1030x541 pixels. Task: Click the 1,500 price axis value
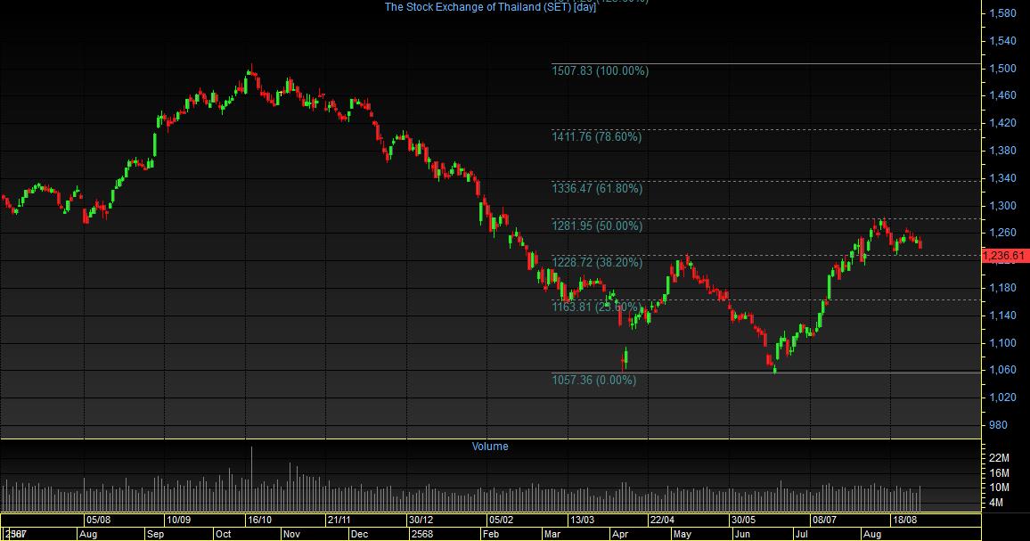[x=1002, y=69]
